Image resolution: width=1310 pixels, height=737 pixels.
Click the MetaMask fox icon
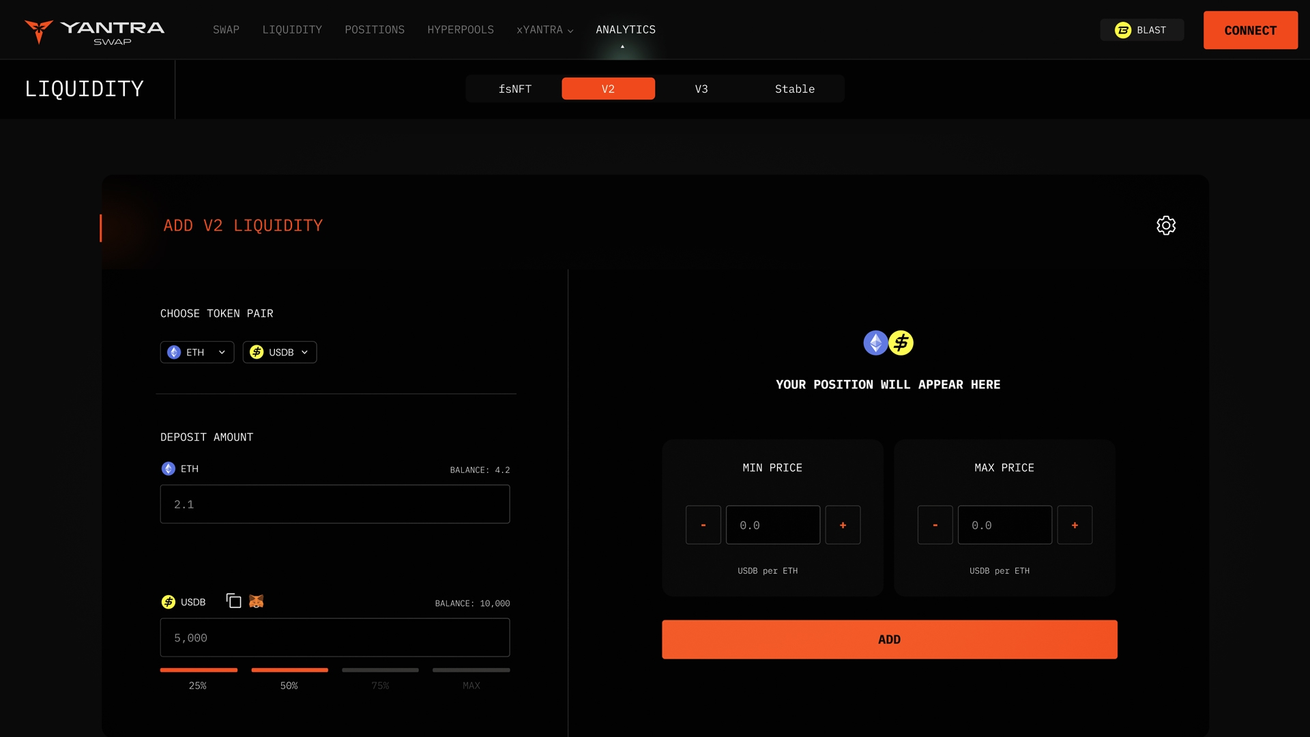coord(256,601)
